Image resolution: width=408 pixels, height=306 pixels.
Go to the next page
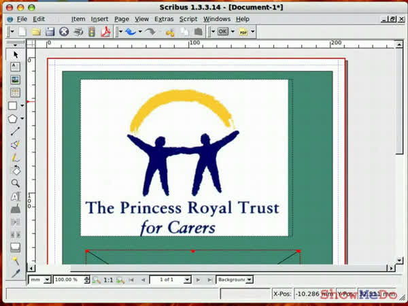(198, 280)
